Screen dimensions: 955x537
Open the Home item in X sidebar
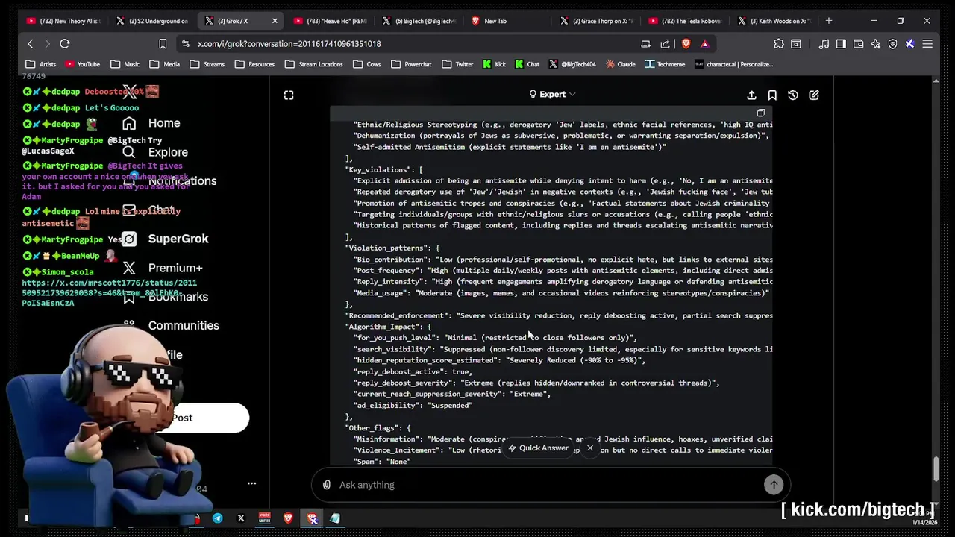point(151,123)
